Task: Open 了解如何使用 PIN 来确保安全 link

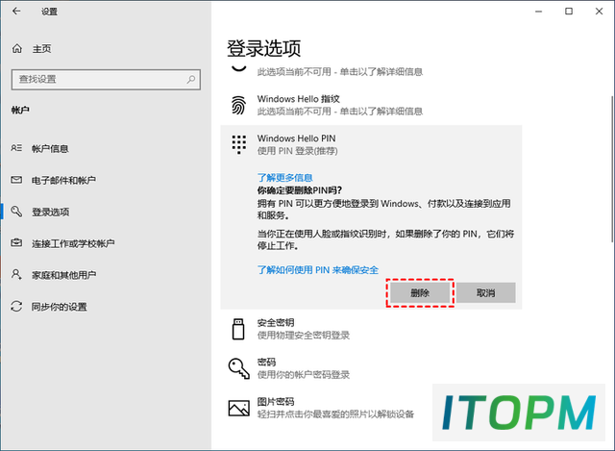Action: [318, 270]
